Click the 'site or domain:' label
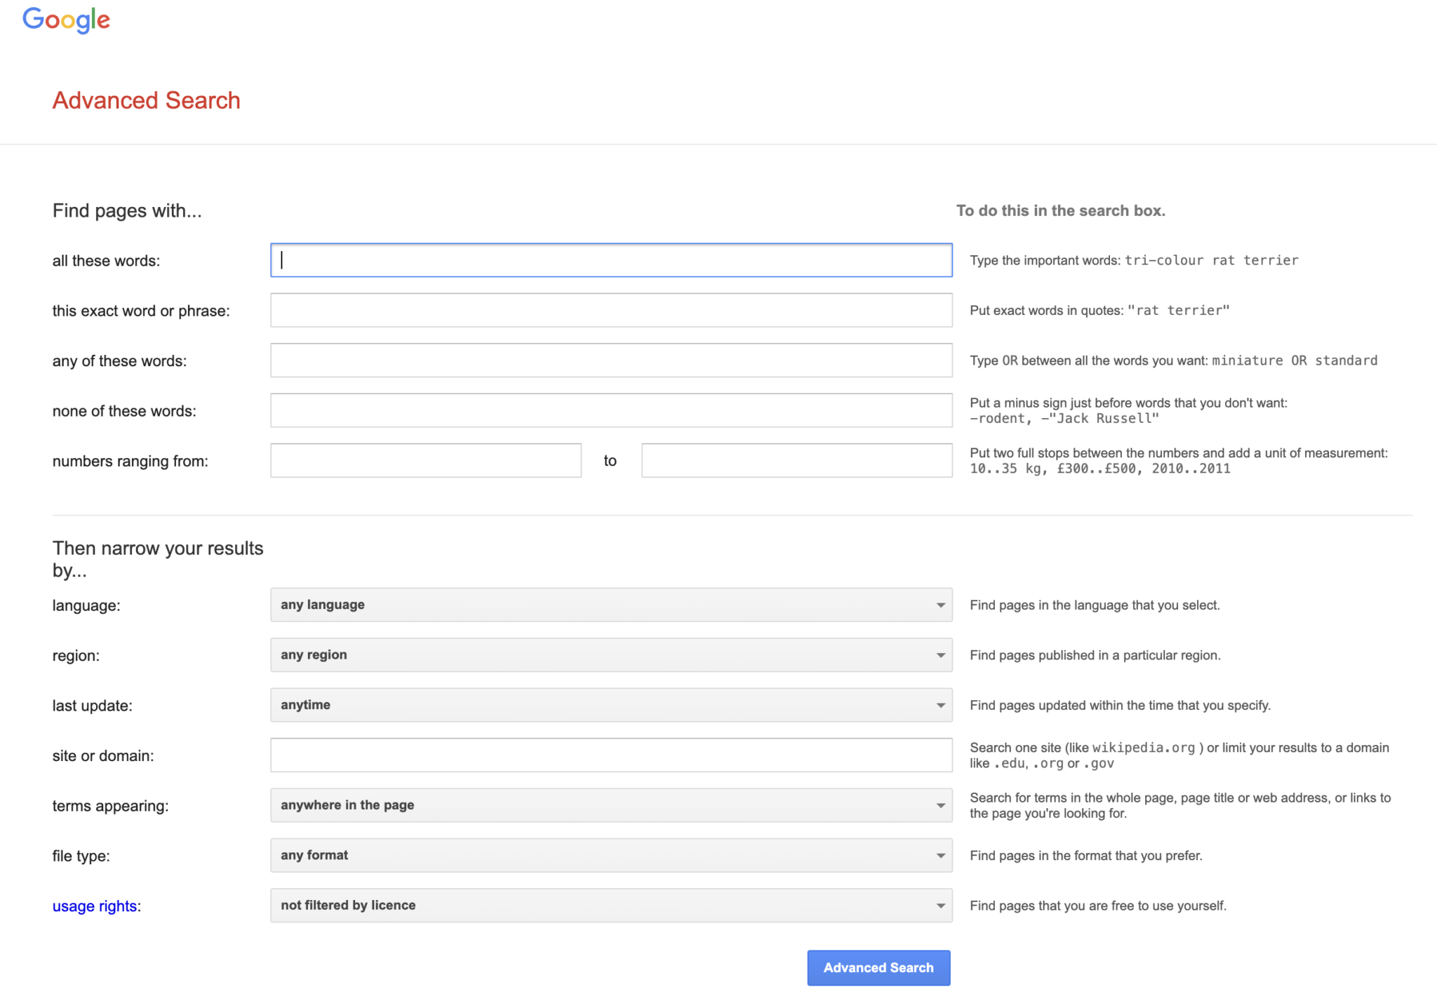 click(x=103, y=756)
